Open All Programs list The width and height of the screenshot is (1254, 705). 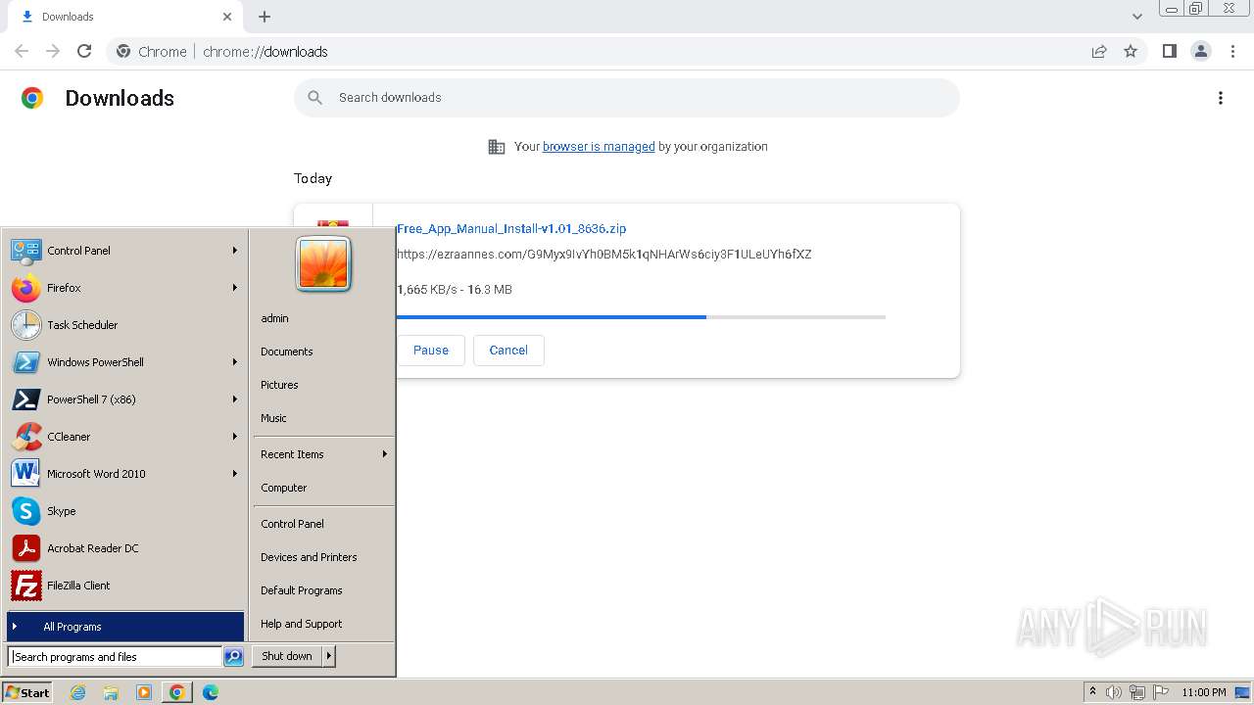[x=125, y=627]
